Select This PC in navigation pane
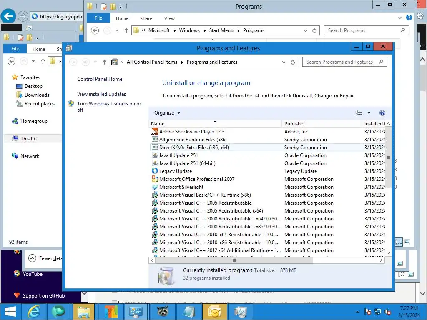427x320 pixels. (29, 138)
